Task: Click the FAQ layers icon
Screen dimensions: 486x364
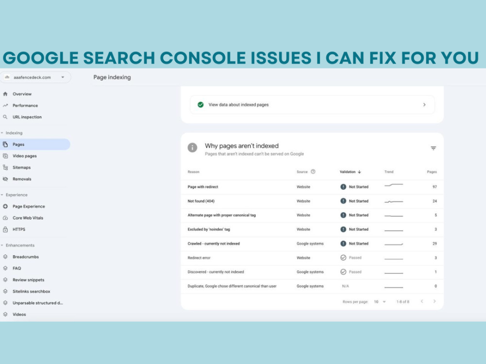Action: click(5, 268)
